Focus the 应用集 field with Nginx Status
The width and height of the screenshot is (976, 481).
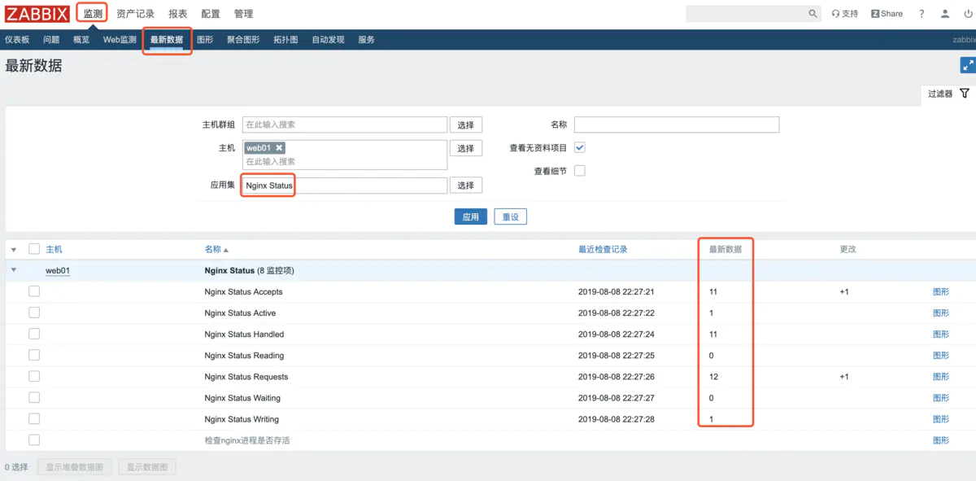point(345,186)
